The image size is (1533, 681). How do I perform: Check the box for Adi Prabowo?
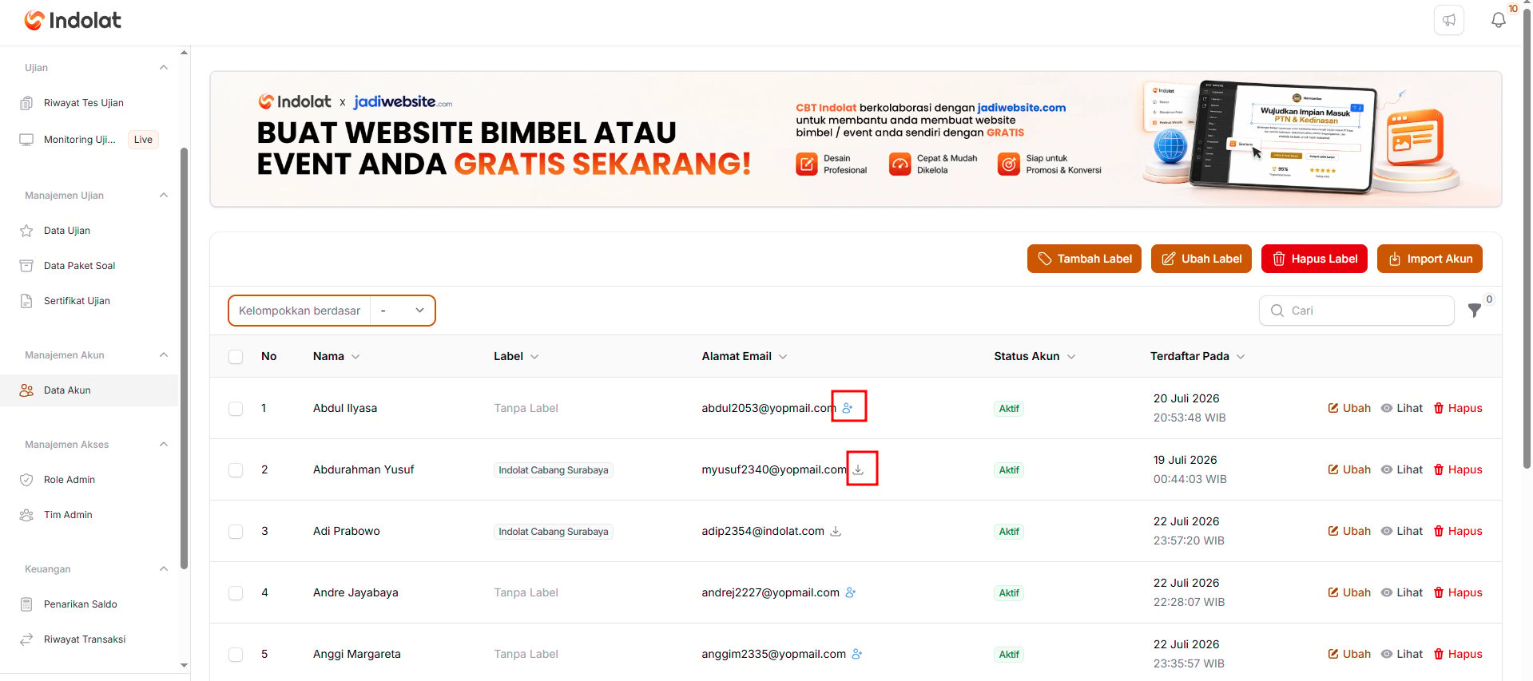(236, 532)
